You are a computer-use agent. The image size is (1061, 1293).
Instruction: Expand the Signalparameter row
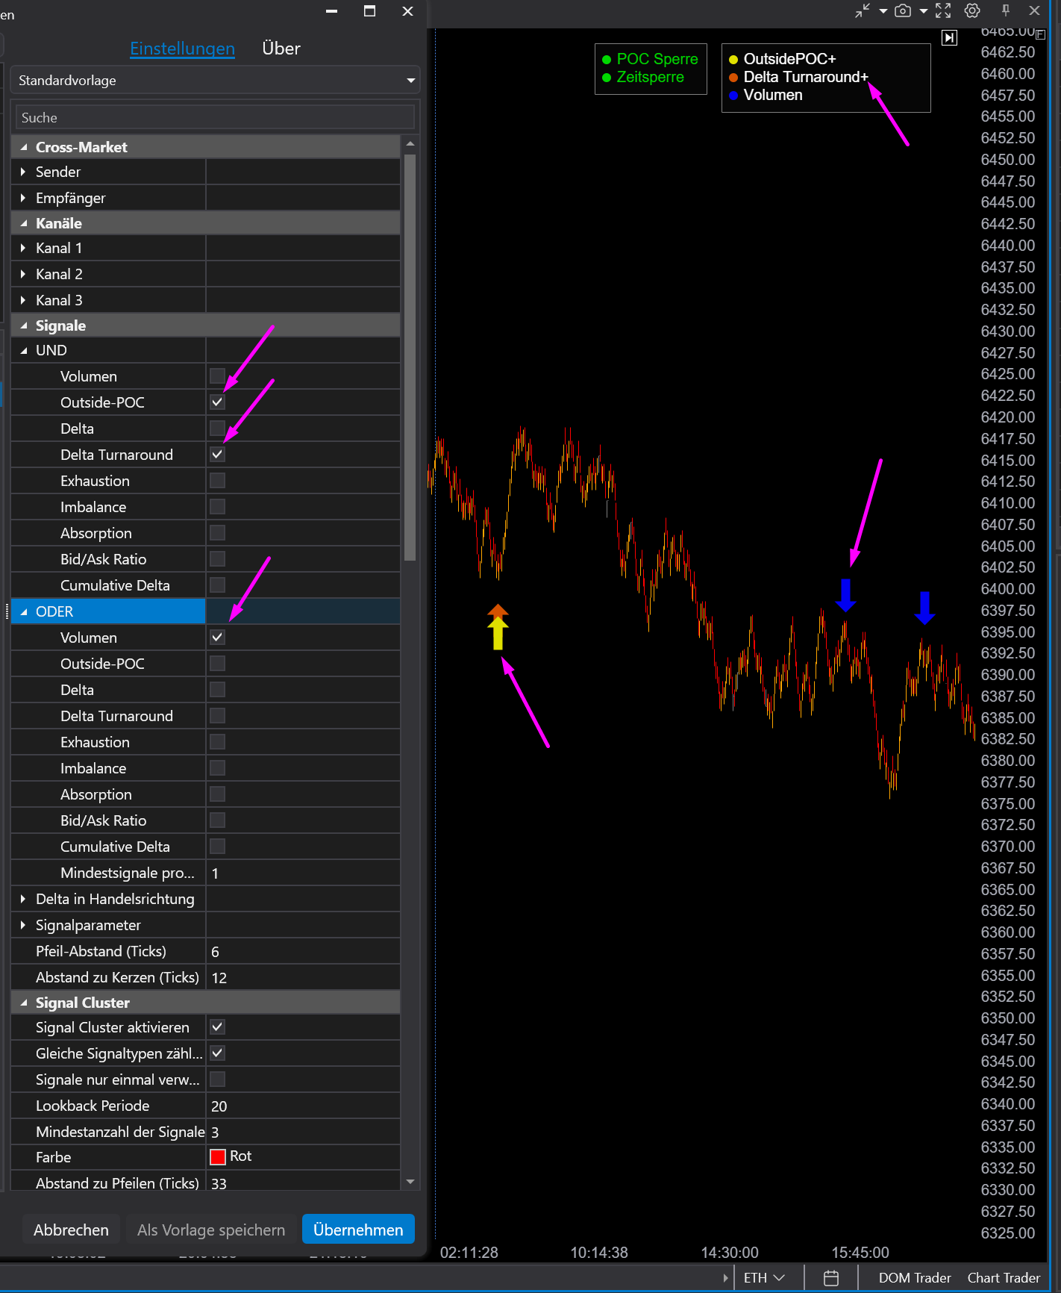tap(23, 925)
